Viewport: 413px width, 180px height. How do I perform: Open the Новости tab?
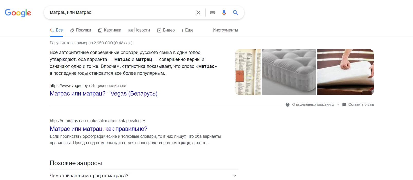139,30
